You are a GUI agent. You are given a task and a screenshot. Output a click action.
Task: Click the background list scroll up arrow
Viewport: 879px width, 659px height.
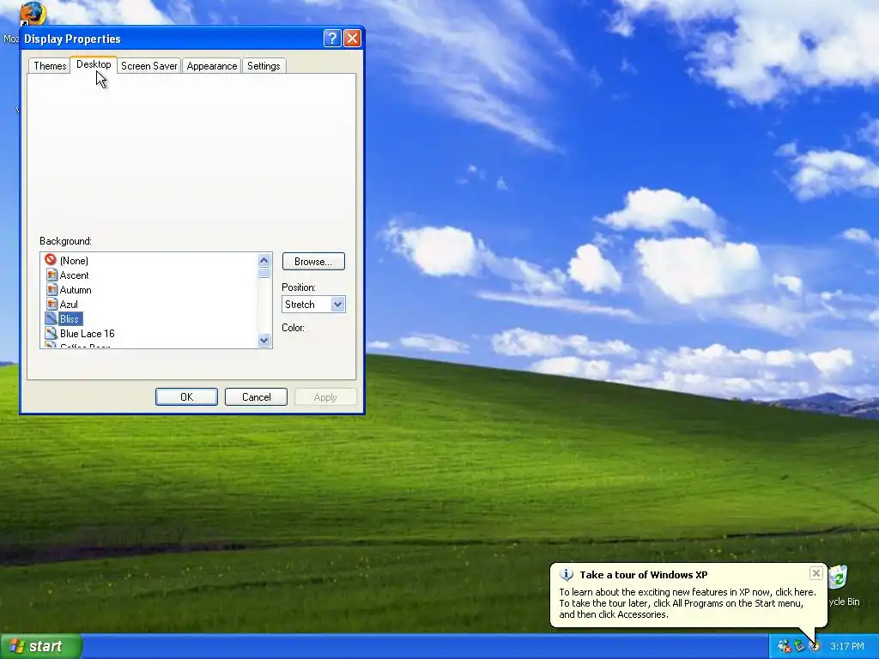[x=264, y=260]
